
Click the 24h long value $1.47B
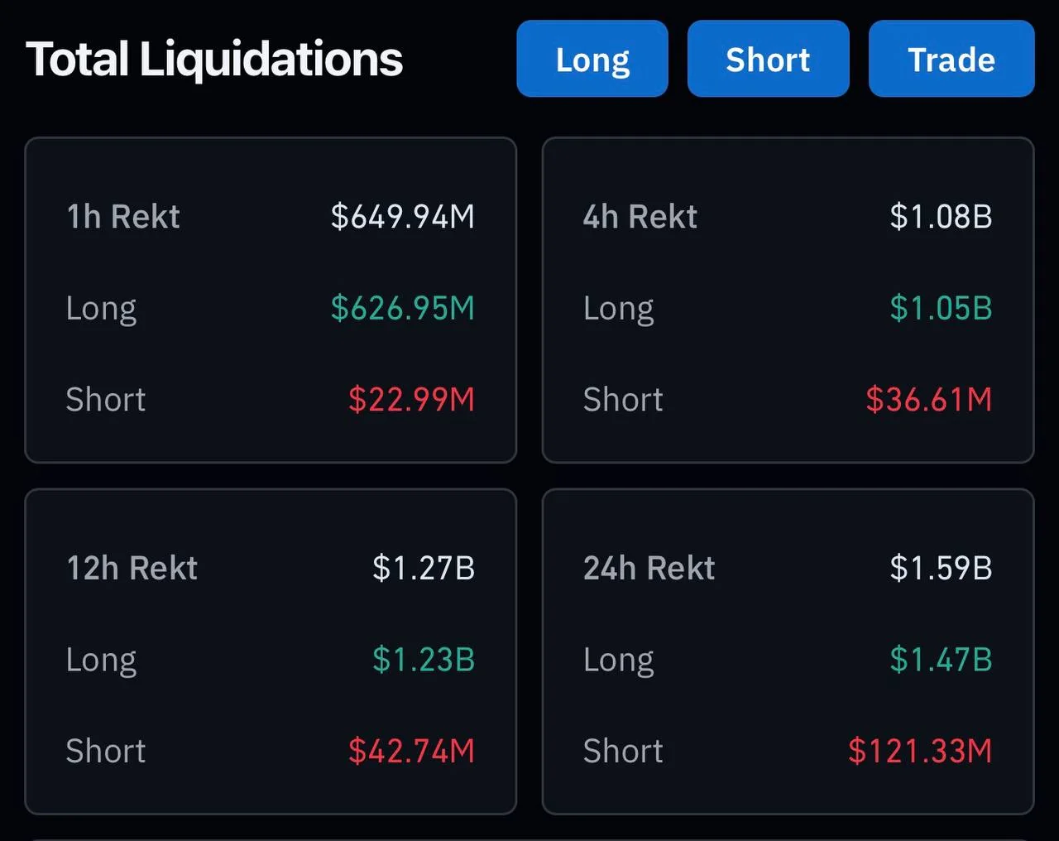(941, 660)
